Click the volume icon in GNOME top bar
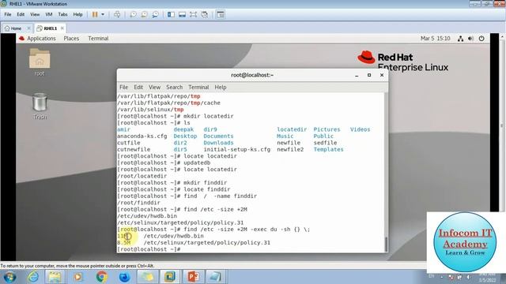The width and height of the screenshot is (506, 284). pos(471,39)
